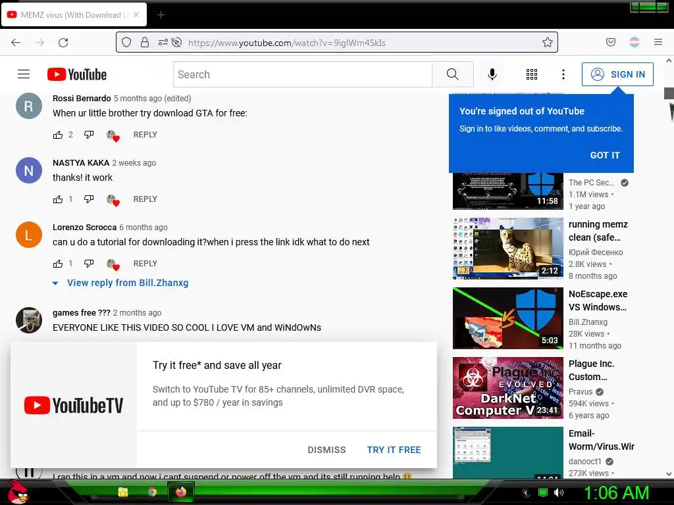Reply to NASTYA KAKA's comment
Image resolution: width=674 pixels, height=505 pixels.
click(145, 199)
